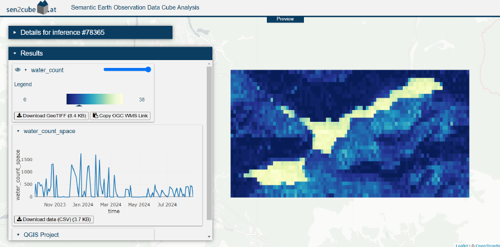The width and height of the screenshot is (500, 247).
Task: Adjust the water_count opacity slider
Action: (x=127, y=70)
